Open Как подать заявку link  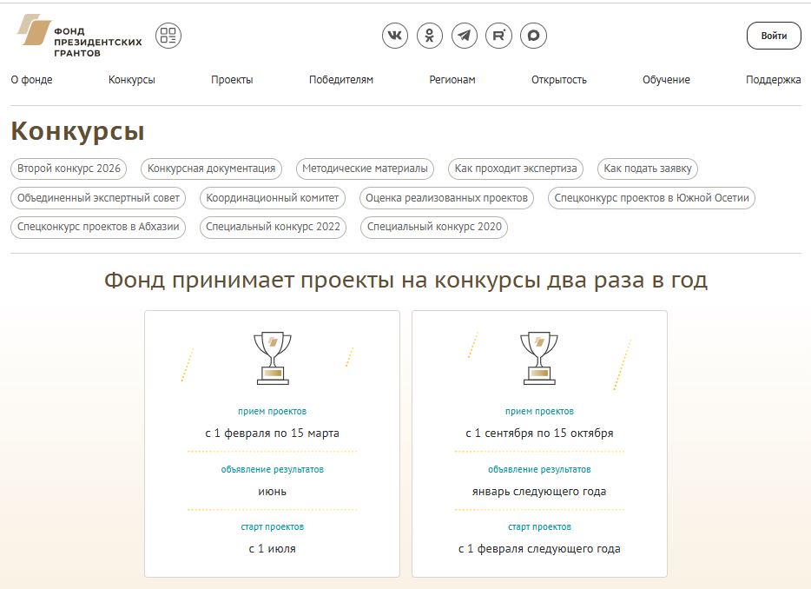[x=649, y=169]
